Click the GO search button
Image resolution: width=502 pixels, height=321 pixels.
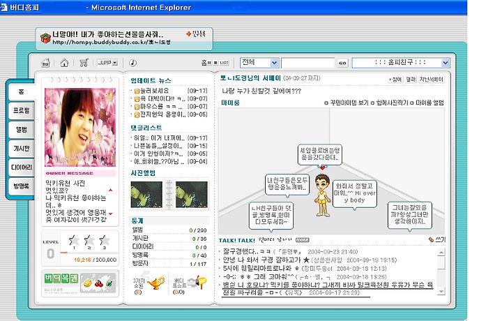(x=342, y=63)
